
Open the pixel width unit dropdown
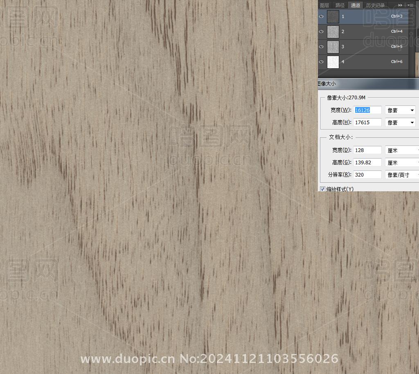tap(400, 110)
